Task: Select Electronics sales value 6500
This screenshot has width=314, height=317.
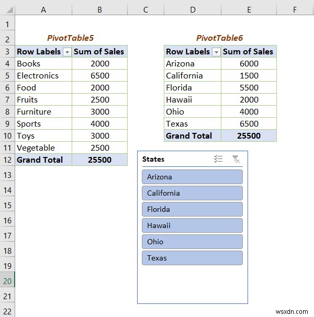Action: (x=100, y=76)
